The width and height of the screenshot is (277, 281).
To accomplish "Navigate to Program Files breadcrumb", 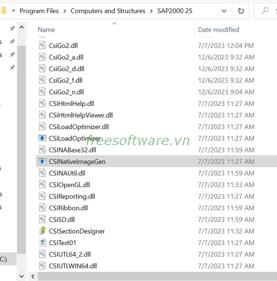I will [x=39, y=11].
